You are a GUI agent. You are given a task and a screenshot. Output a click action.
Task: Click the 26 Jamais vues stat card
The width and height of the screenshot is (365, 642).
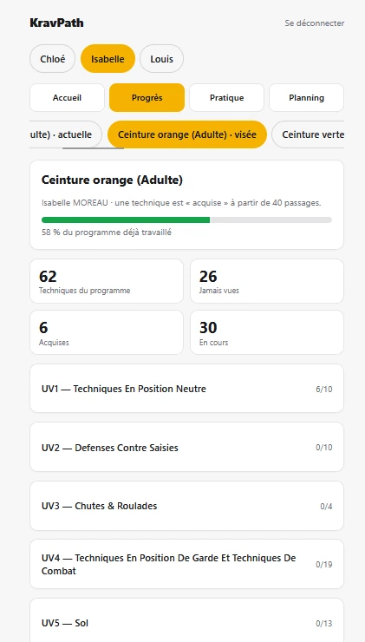[267, 281]
